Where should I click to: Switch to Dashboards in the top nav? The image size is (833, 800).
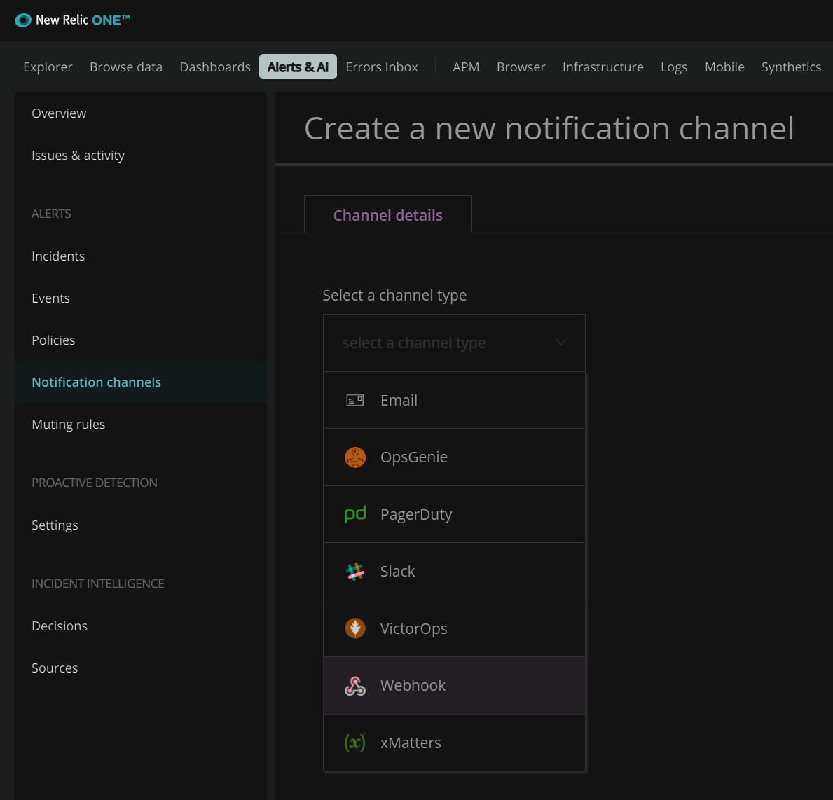215,67
